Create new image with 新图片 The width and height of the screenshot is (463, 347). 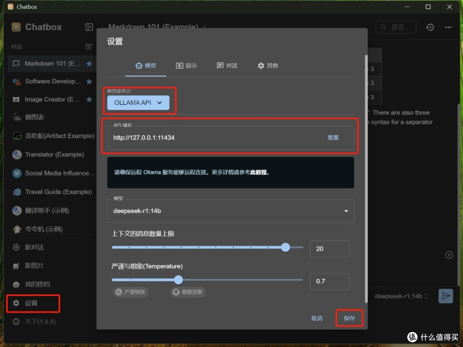tap(34, 266)
